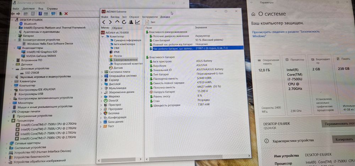Viewport: 355px width, 166px height.
Task: Expand Системна плата in AIDA64
Action: (x=102, y=72)
